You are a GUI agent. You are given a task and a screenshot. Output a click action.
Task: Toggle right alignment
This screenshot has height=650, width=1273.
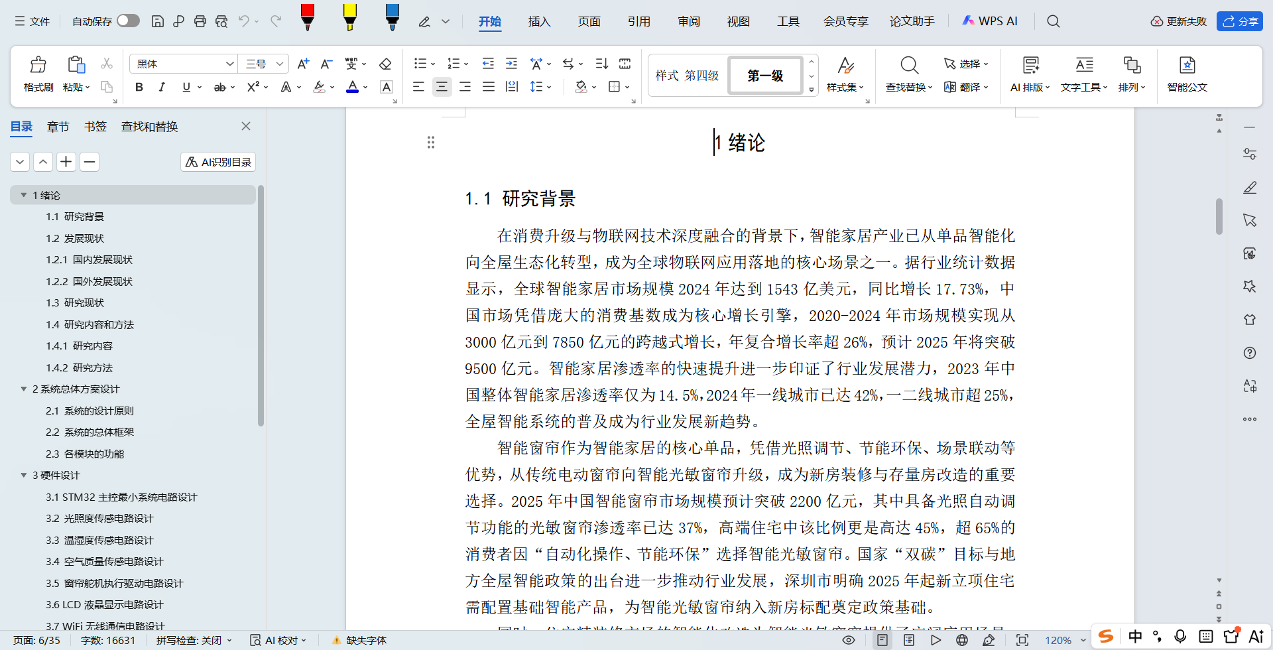point(465,87)
